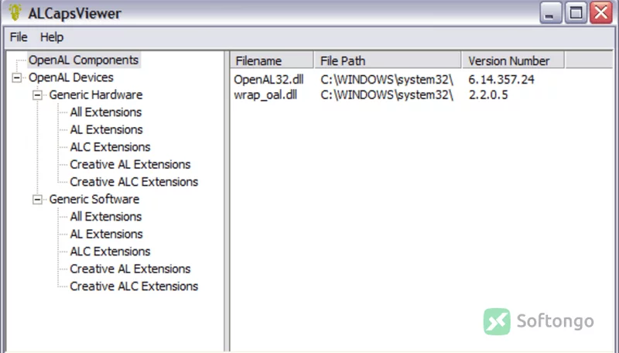Collapse the Generic Software node
This screenshot has height=353, width=619.
tap(37, 200)
